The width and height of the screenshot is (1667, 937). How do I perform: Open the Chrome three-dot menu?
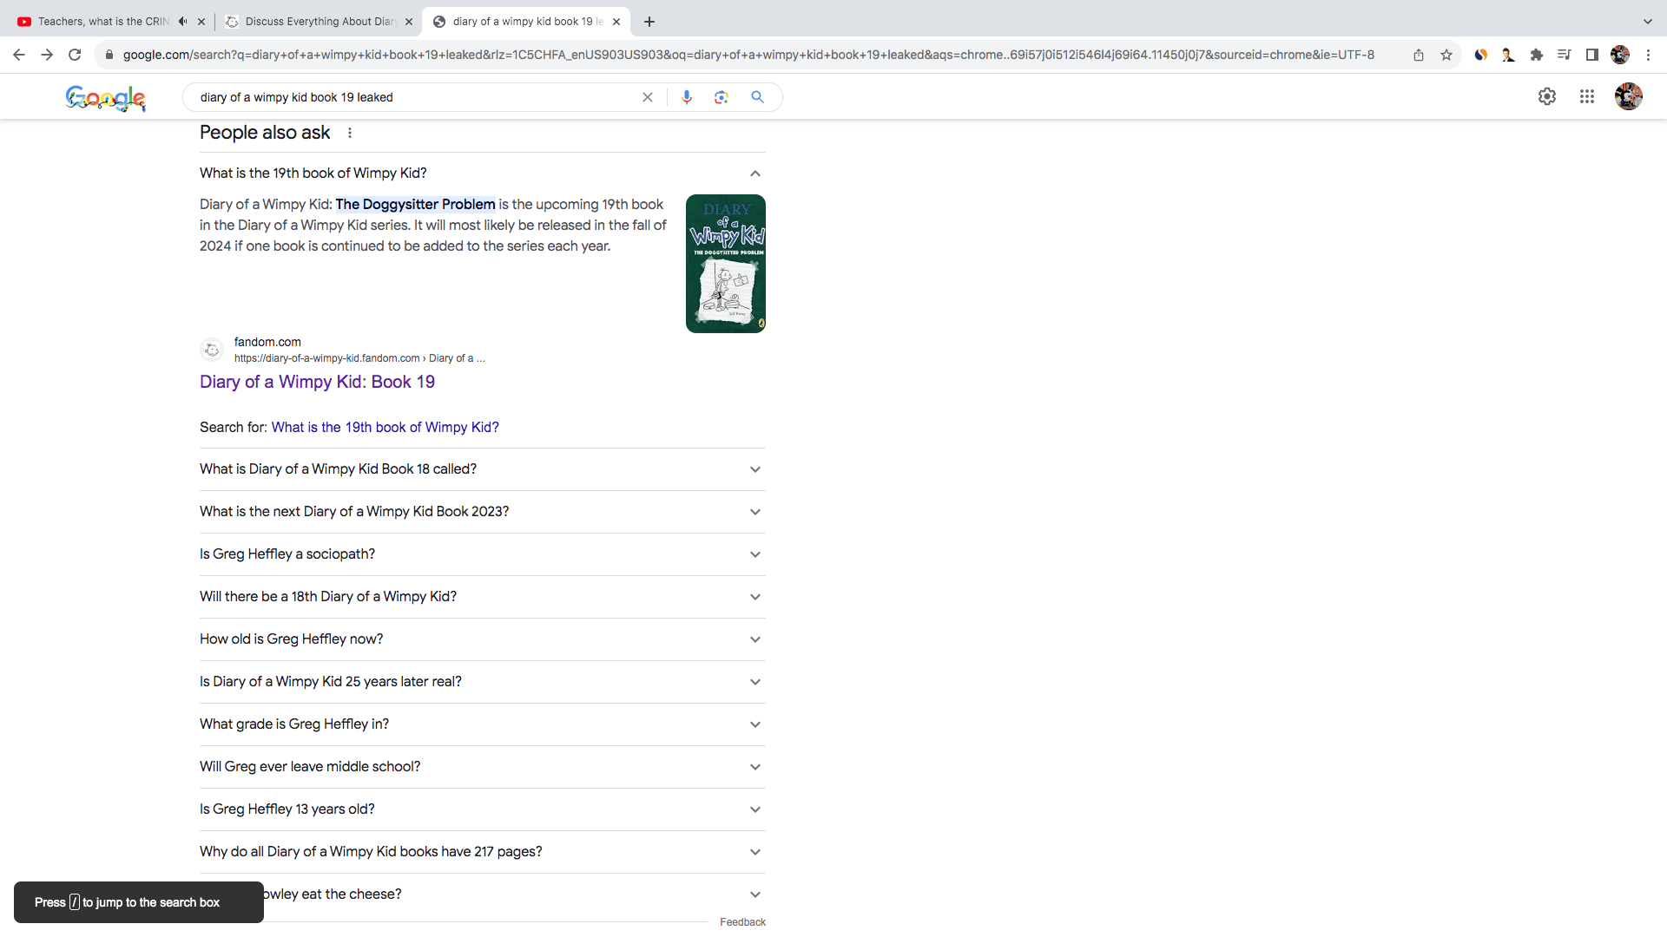[1648, 55]
